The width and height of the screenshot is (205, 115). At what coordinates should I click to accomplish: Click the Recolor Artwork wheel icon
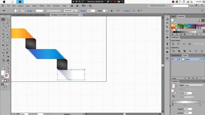(x=112, y=11)
